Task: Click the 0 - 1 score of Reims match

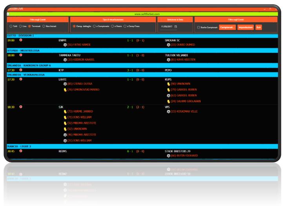Action: (x=130, y=151)
